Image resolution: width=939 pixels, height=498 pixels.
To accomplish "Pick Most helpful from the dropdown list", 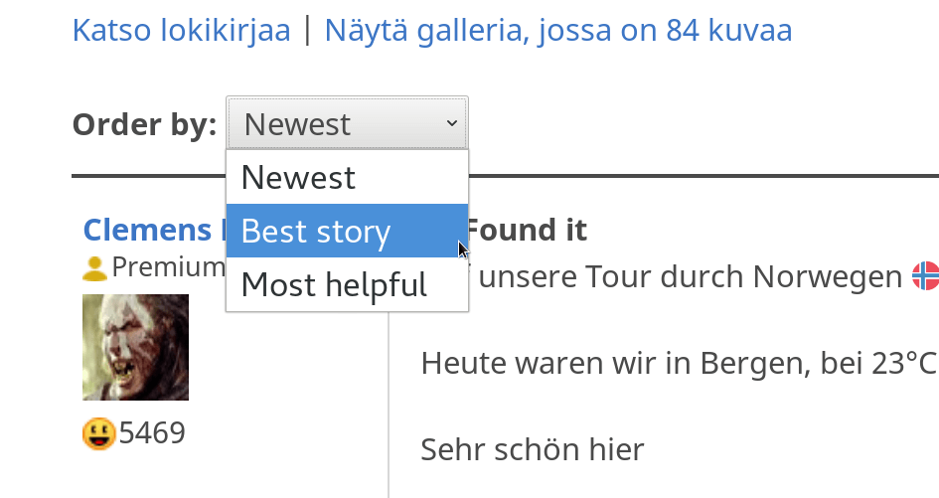I will click(333, 285).
